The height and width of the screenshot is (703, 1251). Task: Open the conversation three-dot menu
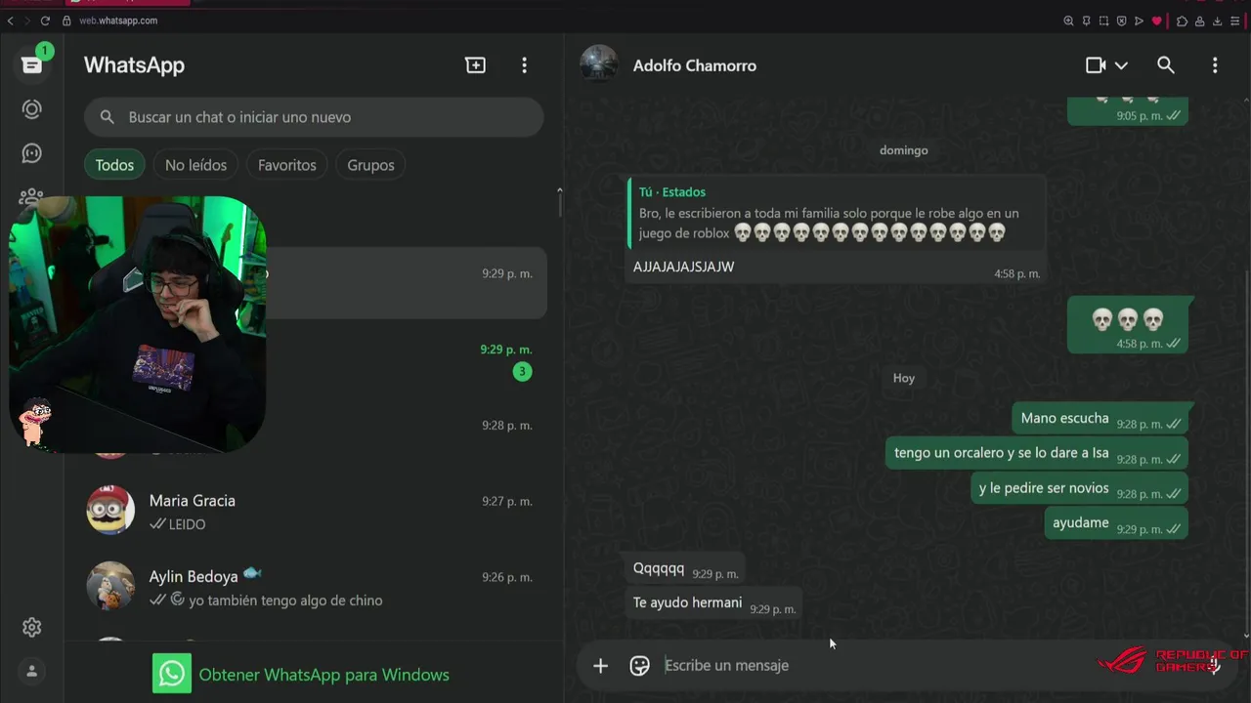(1215, 65)
